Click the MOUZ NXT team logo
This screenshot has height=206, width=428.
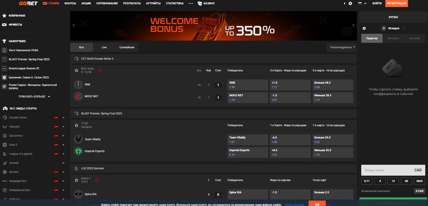click(78, 96)
